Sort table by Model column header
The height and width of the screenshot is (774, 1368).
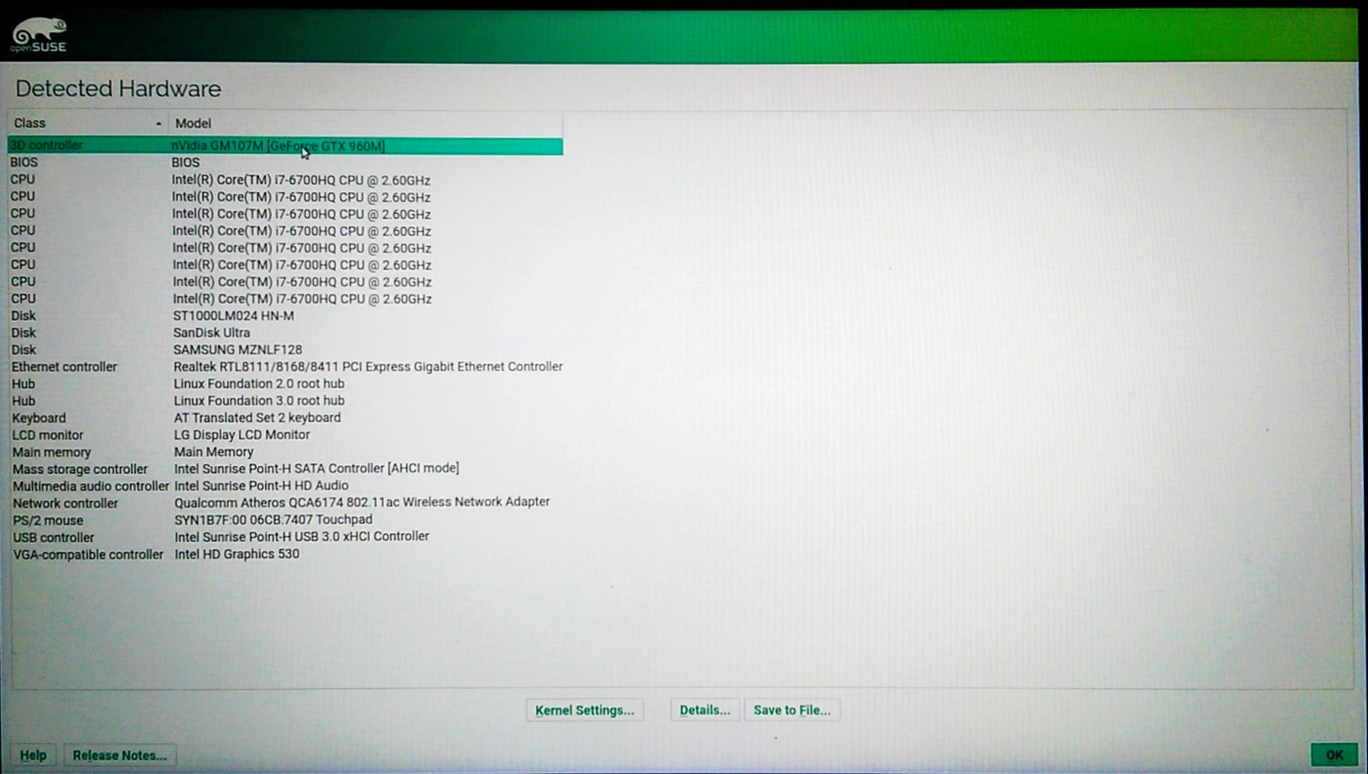click(x=366, y=123)
